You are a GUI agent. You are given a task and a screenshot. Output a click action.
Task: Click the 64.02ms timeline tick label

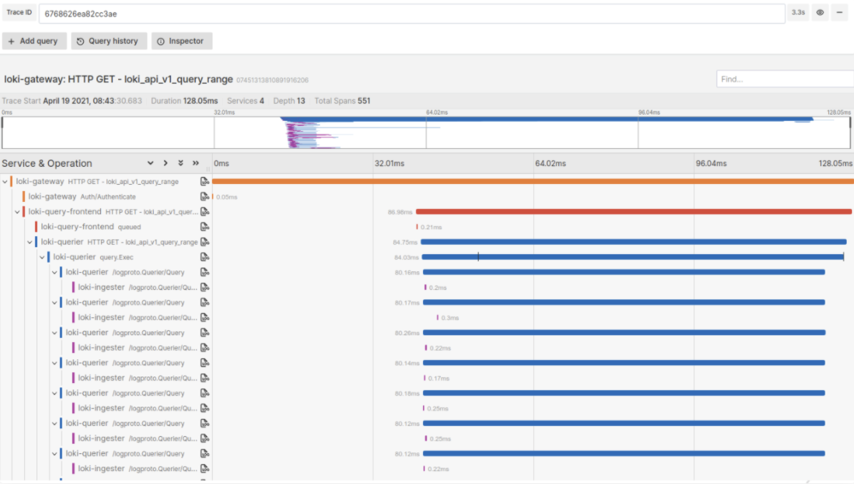[550, 163]
